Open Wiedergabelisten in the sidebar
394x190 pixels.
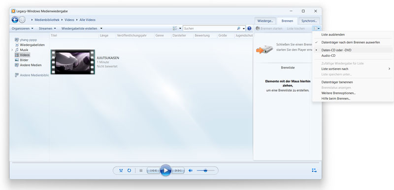30,45
